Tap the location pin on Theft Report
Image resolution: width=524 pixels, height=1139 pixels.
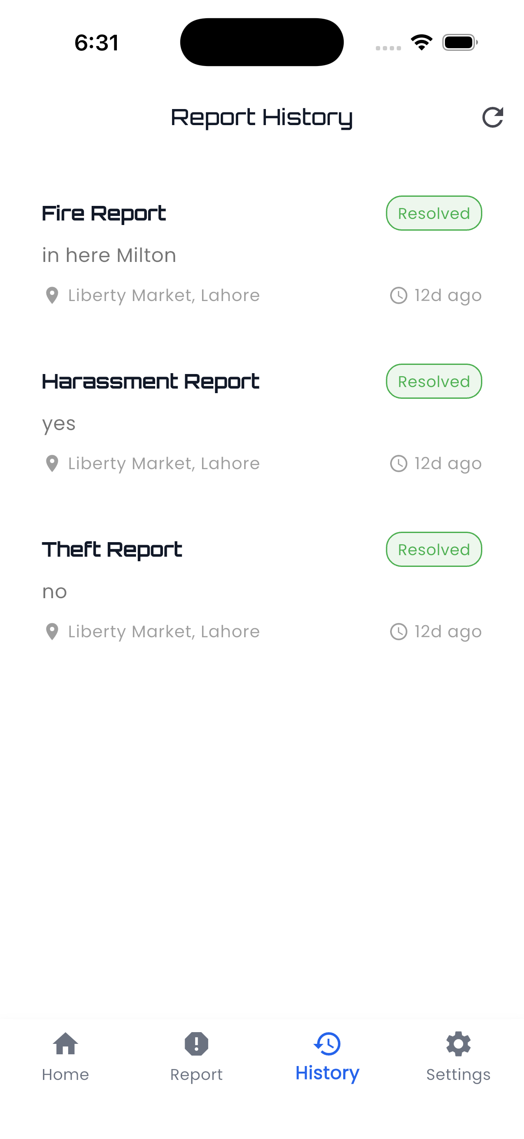coord(52,632)
